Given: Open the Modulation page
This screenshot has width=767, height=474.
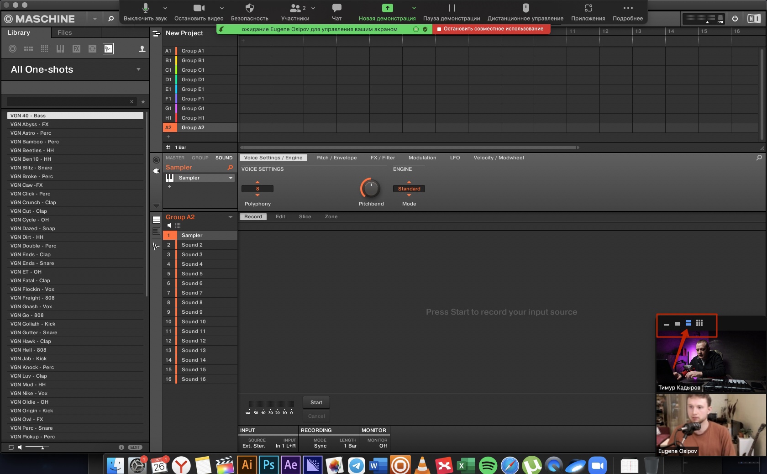Looking at the screenshot, I should pos(422,158).
